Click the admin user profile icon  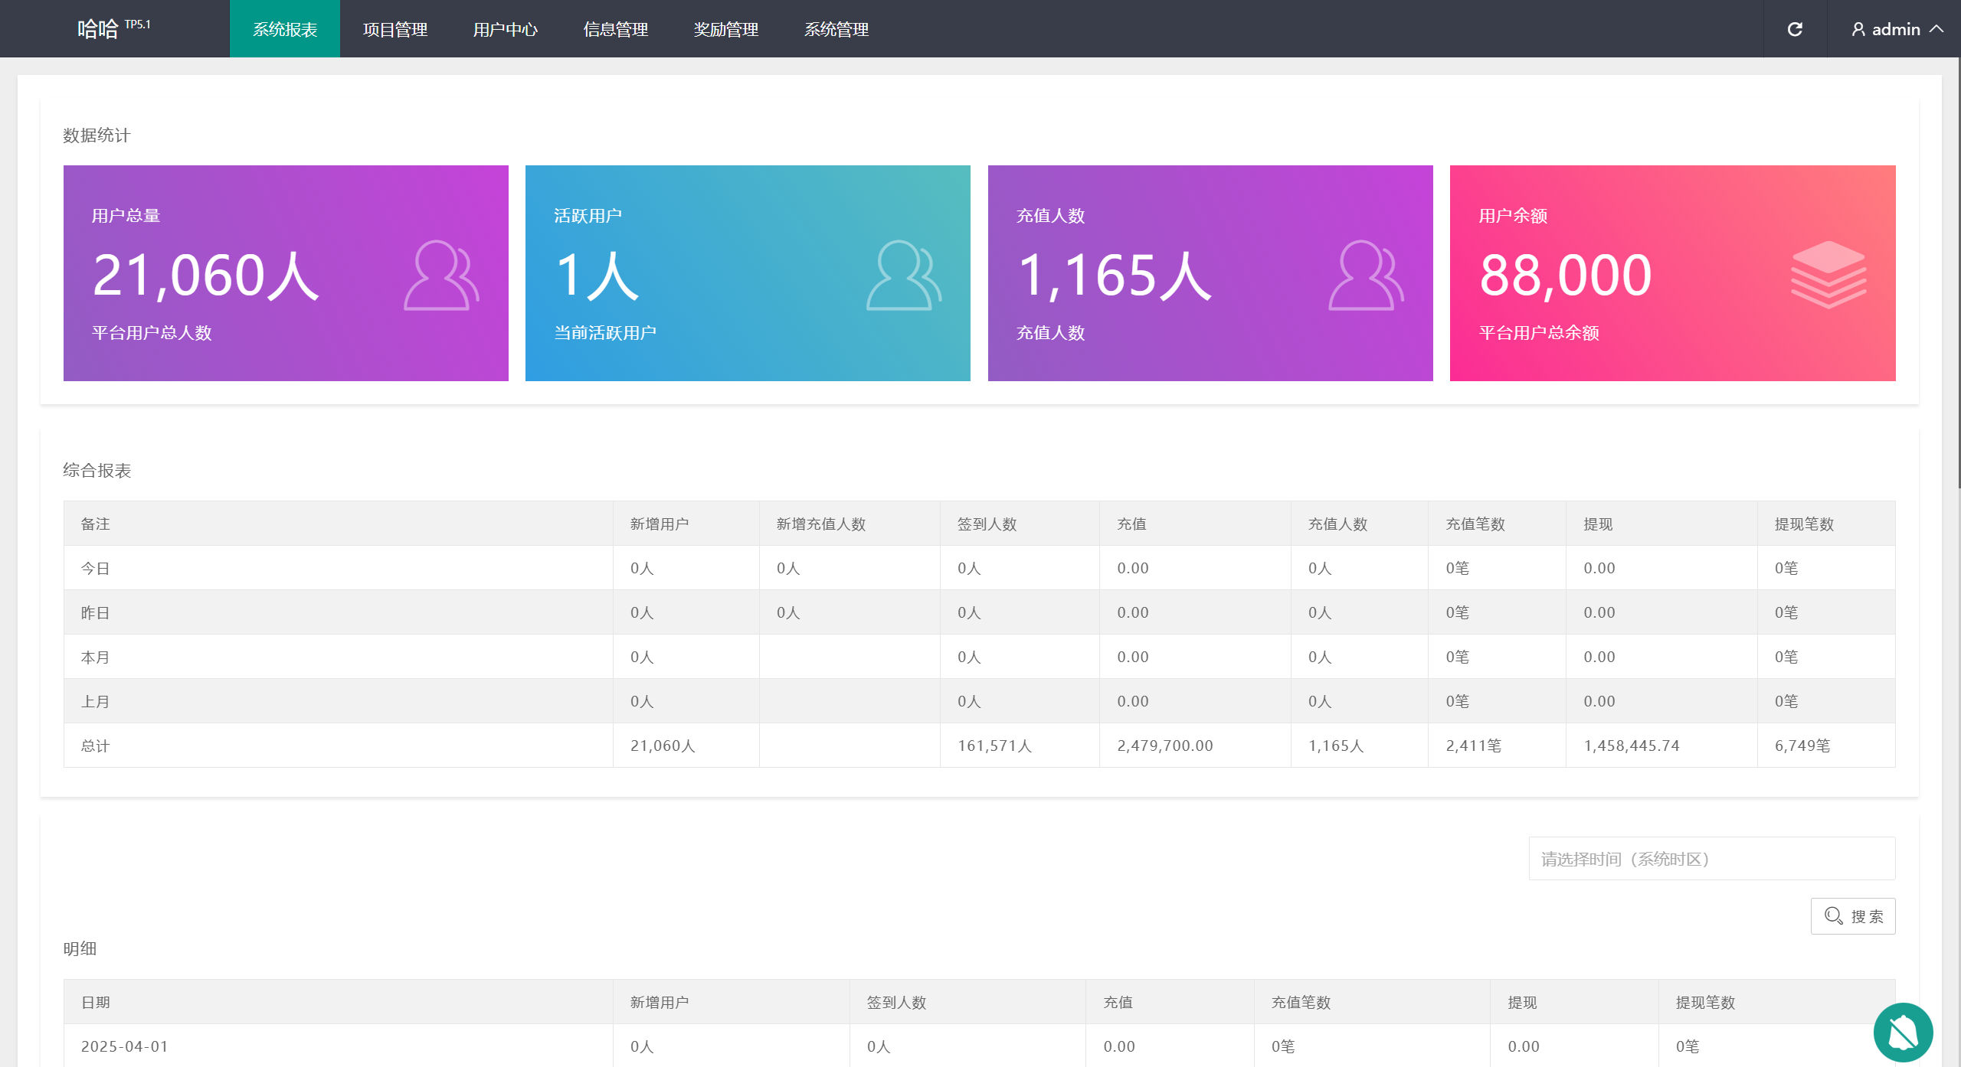[1858, 29]
